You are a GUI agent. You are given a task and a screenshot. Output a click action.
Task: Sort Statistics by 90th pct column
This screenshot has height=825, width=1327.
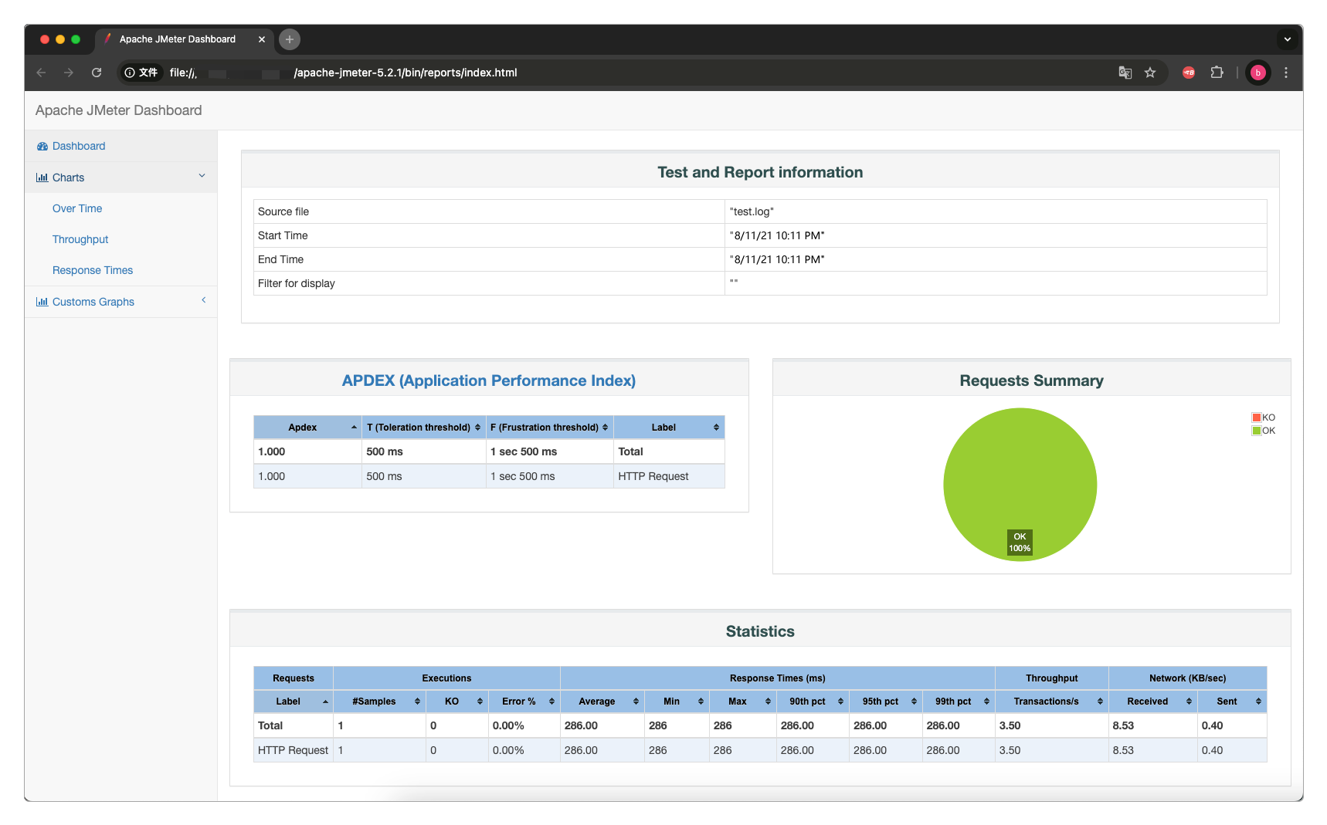click(813, 702)
